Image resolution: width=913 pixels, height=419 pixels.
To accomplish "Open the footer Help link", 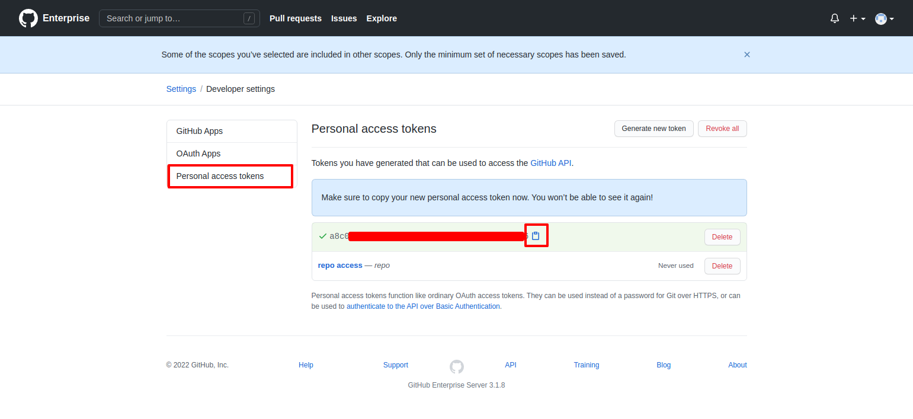I will [306, 365].
